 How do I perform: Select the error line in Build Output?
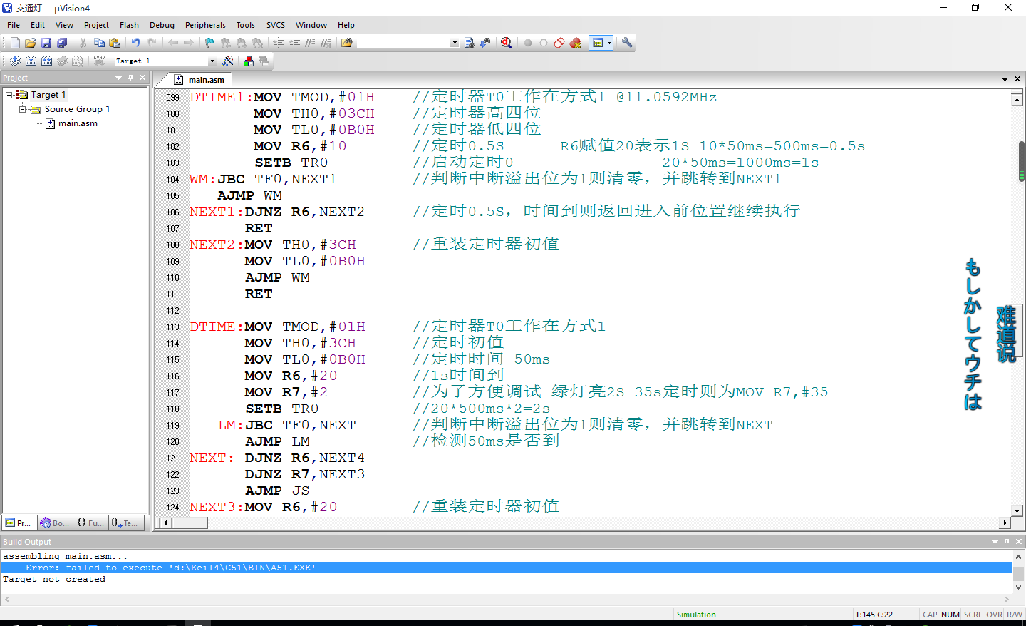tap(507, 568)
